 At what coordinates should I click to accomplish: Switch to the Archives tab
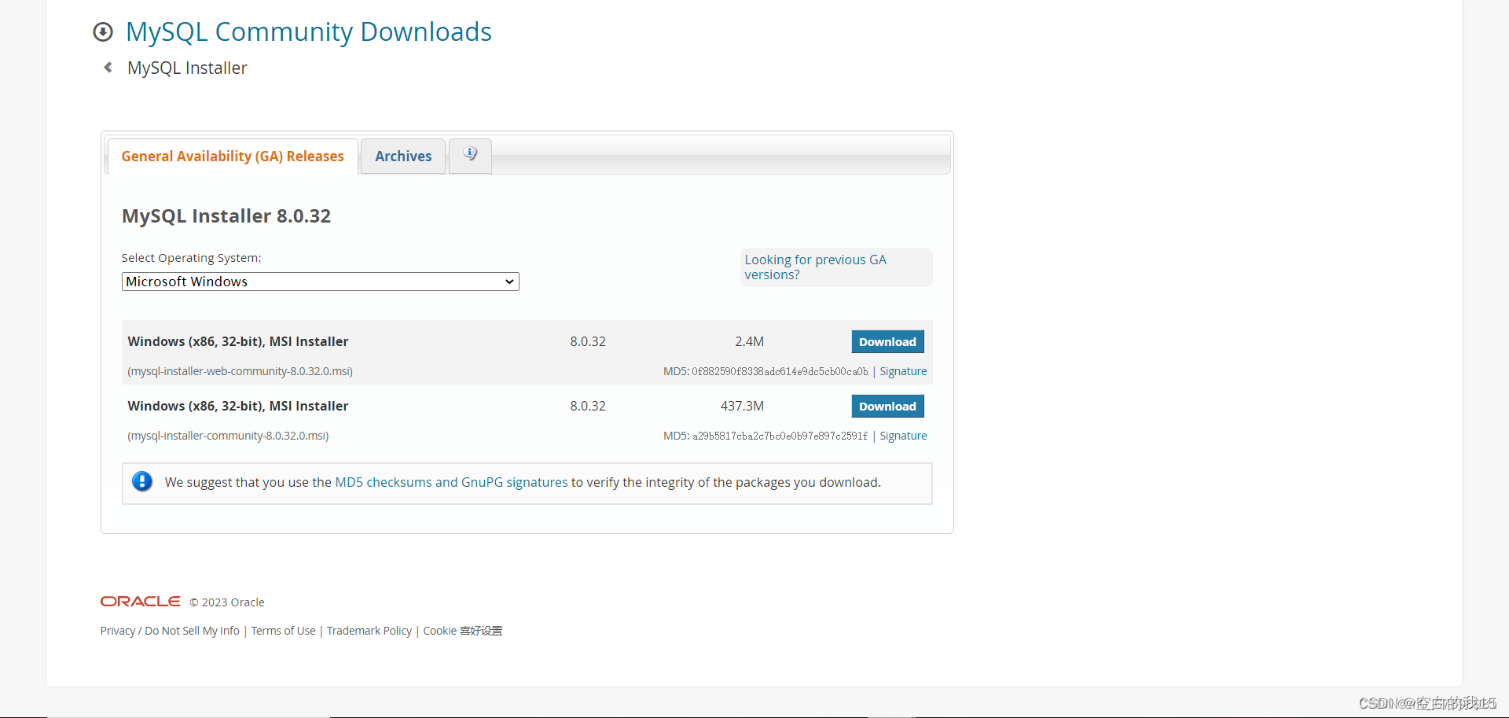(403, 156)
